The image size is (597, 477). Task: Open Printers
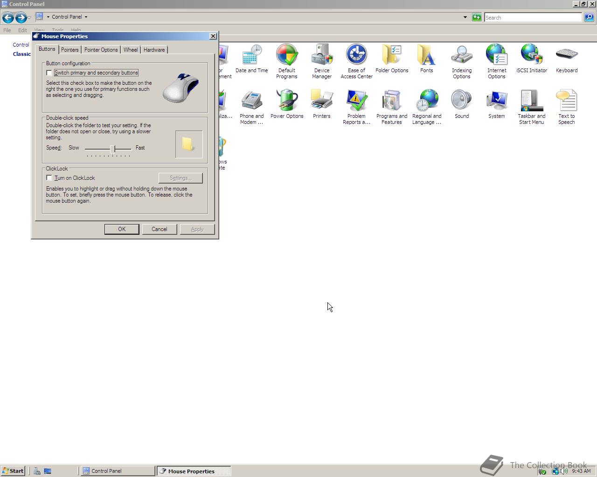pos(322,104)
